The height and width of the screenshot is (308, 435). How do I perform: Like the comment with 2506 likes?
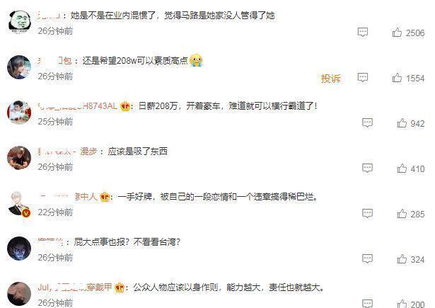(397, 33)
